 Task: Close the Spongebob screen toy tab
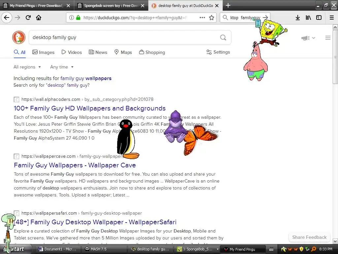[x=143, y=6]
